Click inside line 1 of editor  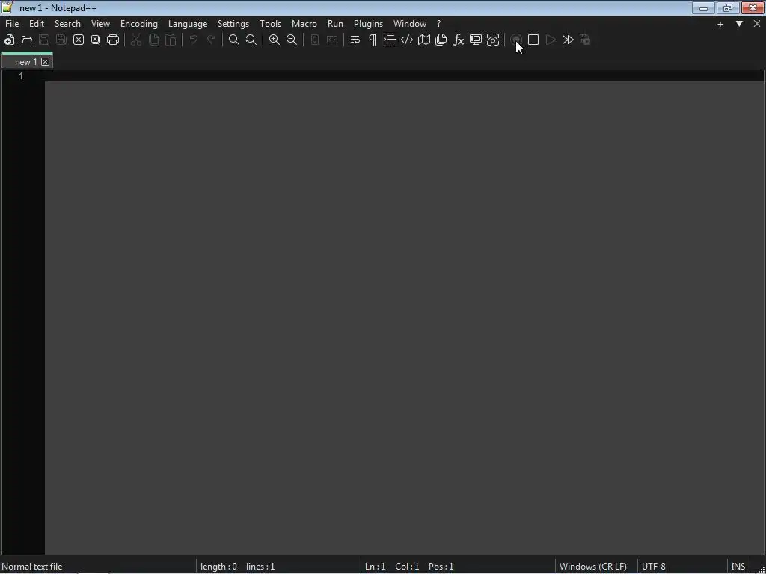[405, 76]
